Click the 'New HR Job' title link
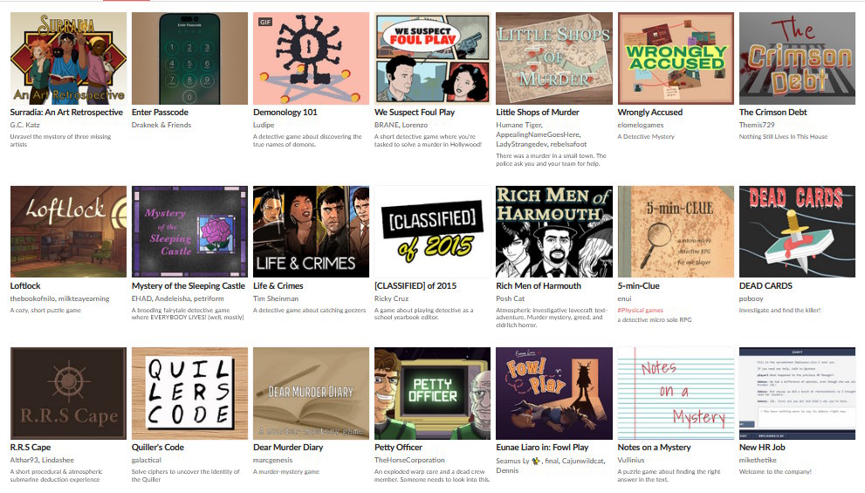Image resolution: width=865 pixels, height=493 pixels. point(762,448)
